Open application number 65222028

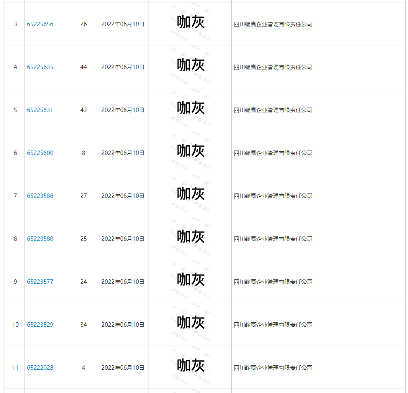click(x=40, y=367)
